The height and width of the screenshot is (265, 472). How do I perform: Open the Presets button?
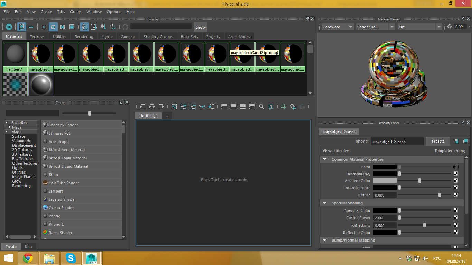pos(438,141)
